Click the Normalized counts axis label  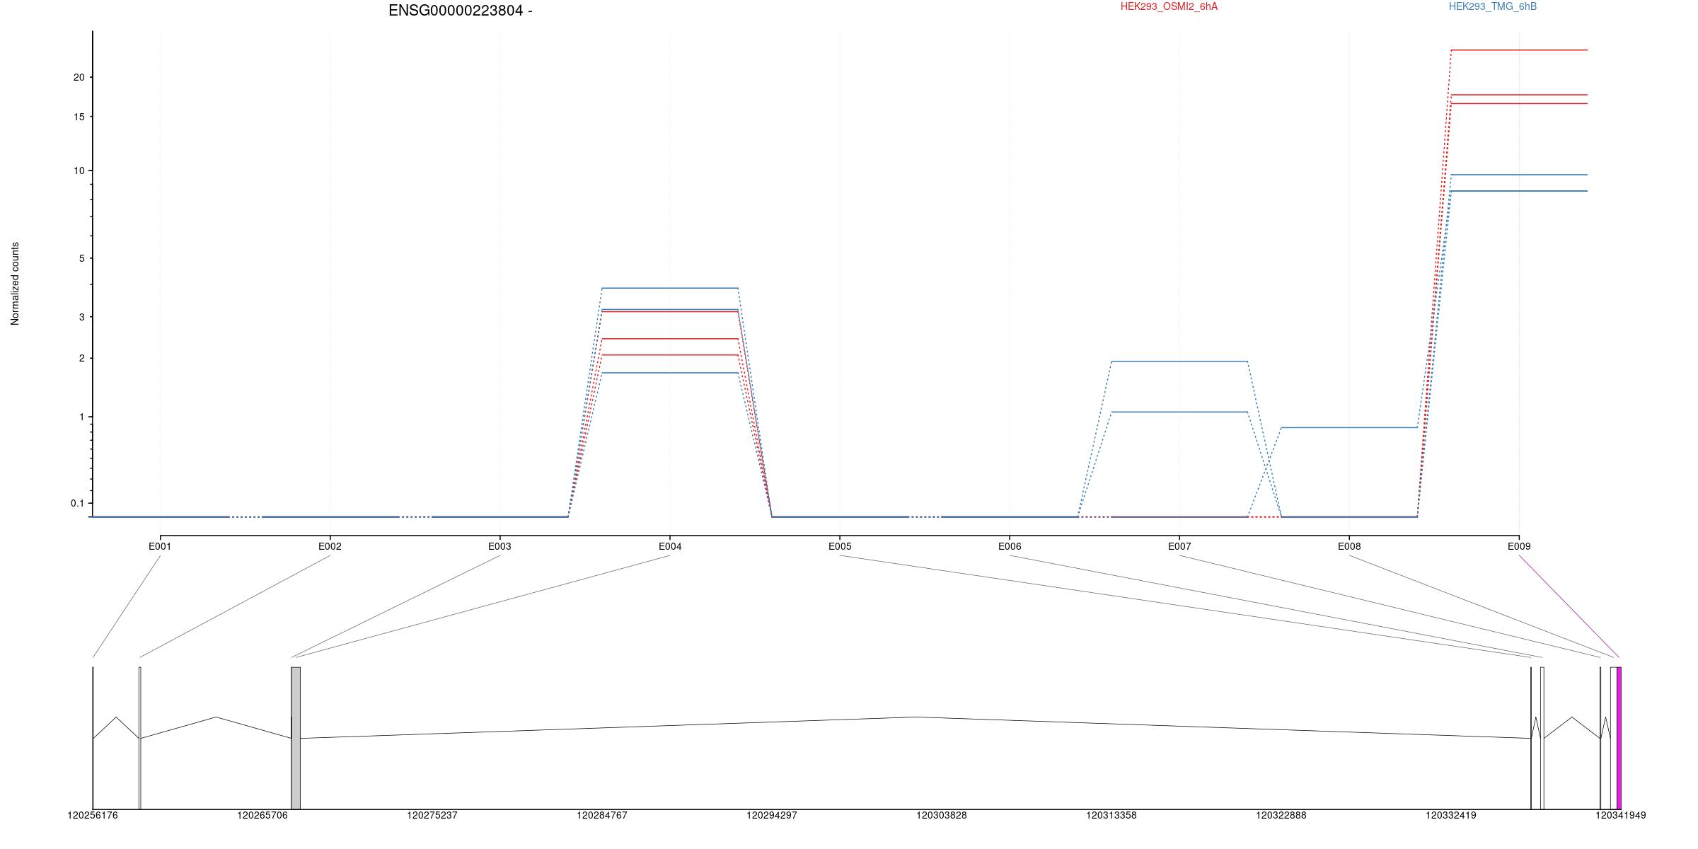click(x=15, y=284)
